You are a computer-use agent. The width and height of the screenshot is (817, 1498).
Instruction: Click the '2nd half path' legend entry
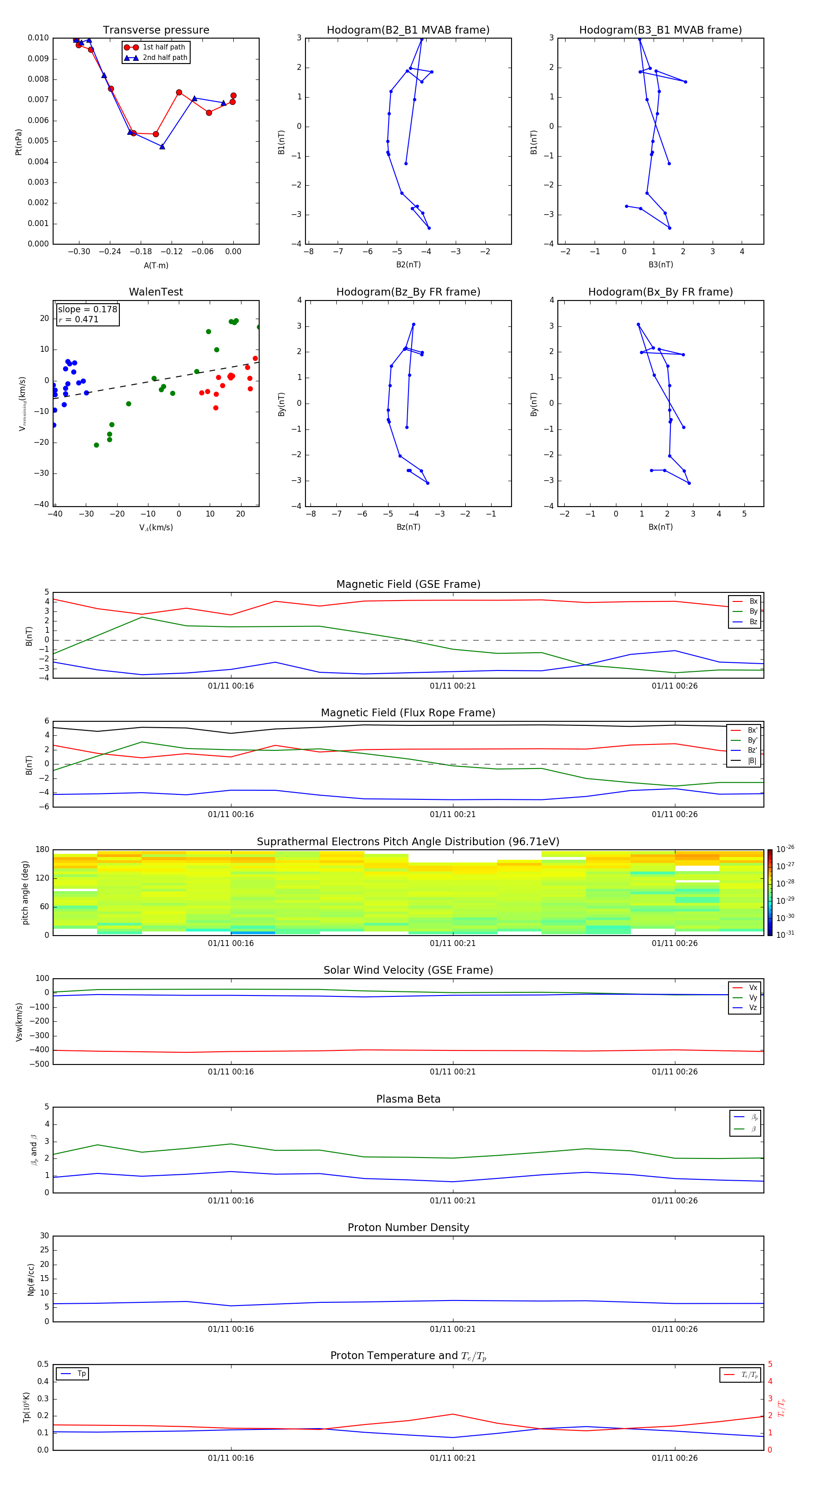(156, 58)
